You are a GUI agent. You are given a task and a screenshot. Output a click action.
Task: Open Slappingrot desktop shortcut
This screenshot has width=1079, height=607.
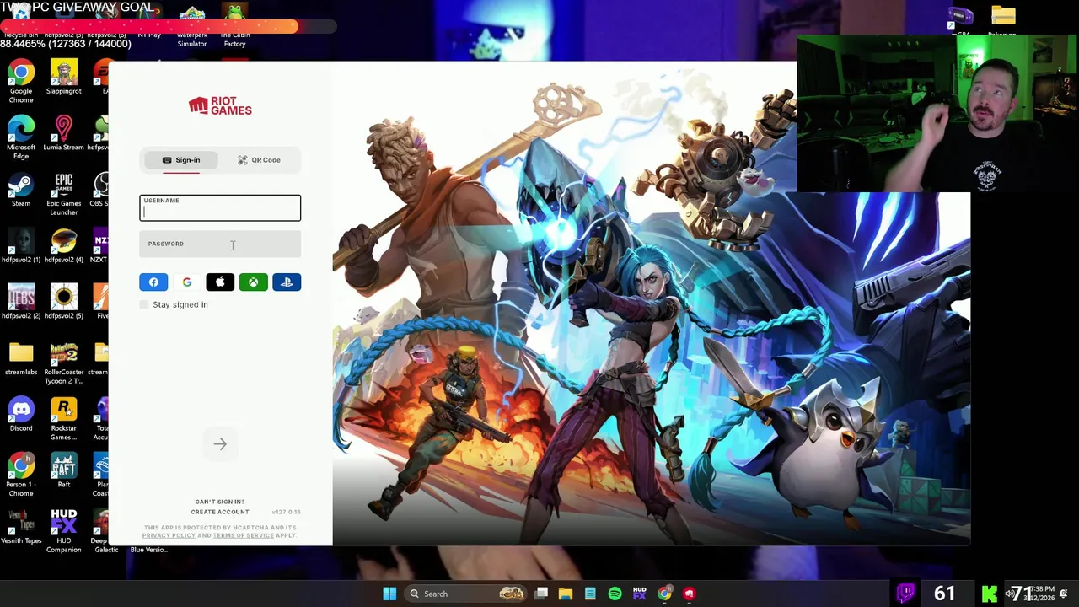click(x=64, y=78)
